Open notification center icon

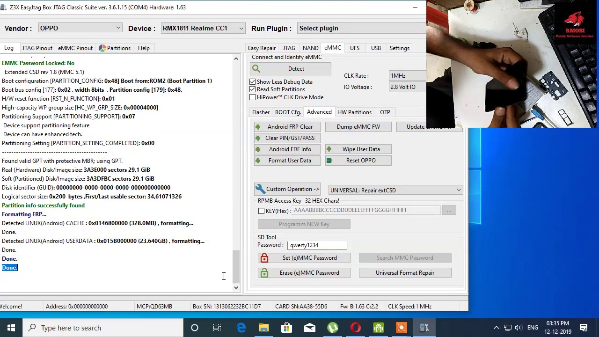click(x=584, y=328)
